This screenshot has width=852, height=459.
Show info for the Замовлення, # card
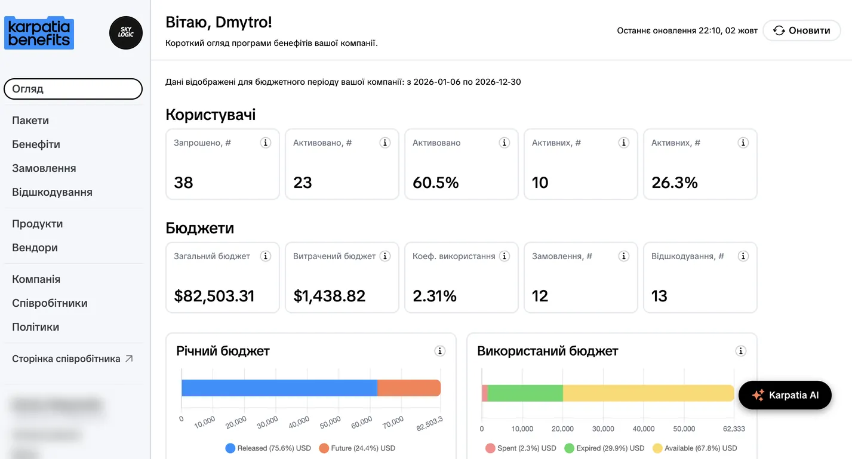[x=624, y=256]
